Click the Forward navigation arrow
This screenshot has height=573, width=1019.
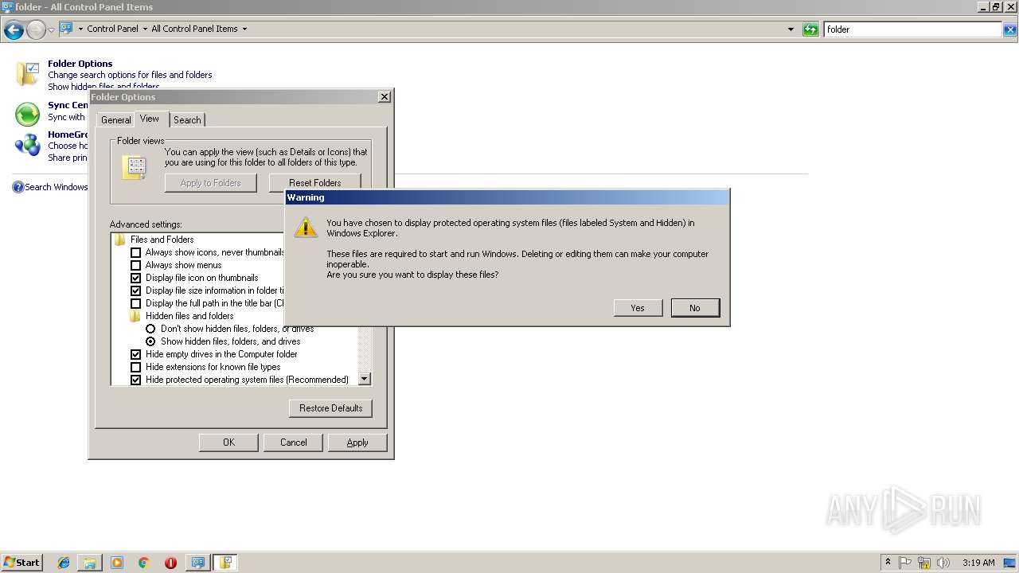[x=36, y=30]
